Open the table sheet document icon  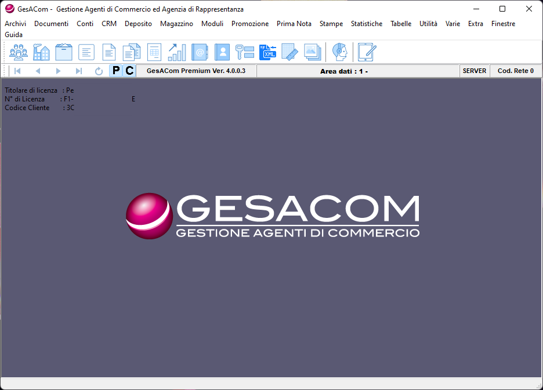click(154, 52)
